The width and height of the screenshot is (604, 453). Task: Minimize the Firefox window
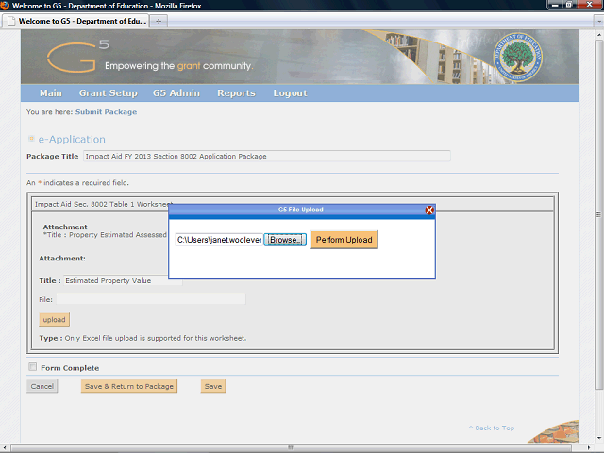click(555, 5)
